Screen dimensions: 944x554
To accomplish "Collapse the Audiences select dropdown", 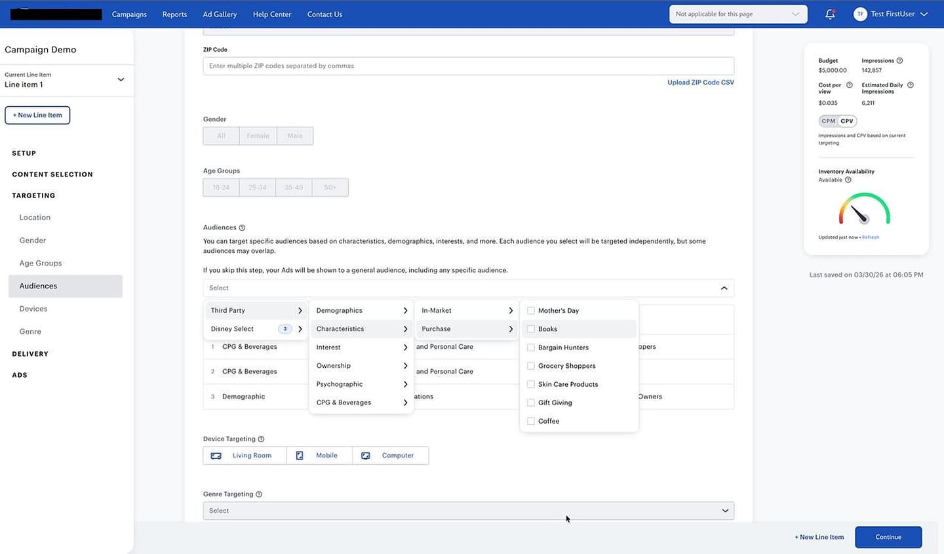I will coord(724,287).
